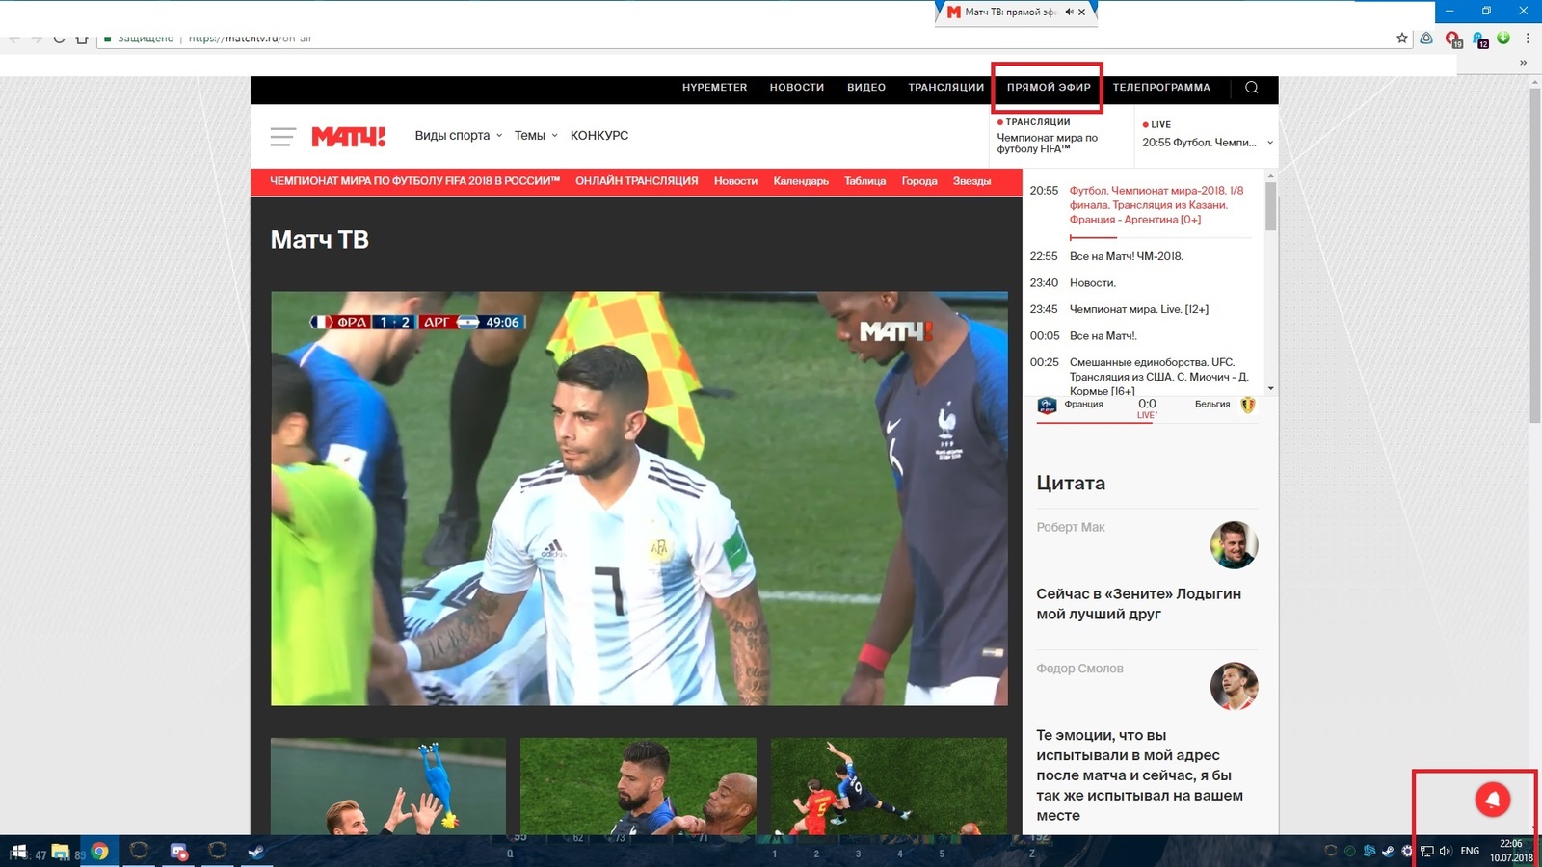Viewport: 1542px width, 867px height.
Task: Expand the Темы dropdown
Action: tap(535, 136)
